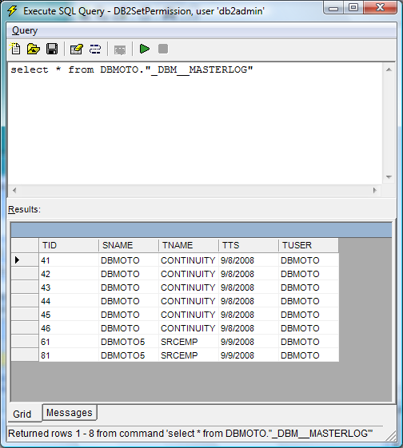Open the Query menu
The height and width of the screenshot is (448, 403).
(x=25, y=30)
